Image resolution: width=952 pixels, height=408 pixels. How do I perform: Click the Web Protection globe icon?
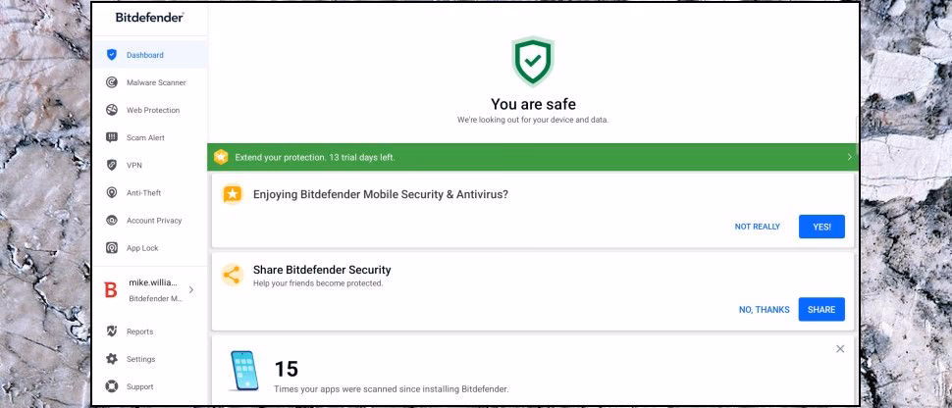(112, 110)
